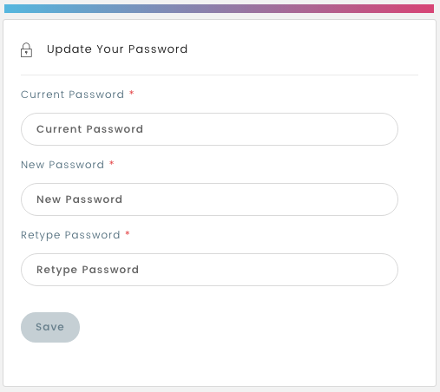Viewport: 440px width, 392px height.
Task: Click the blue-to-pink gradient bar's middle
Action: [x=219, y=9]
